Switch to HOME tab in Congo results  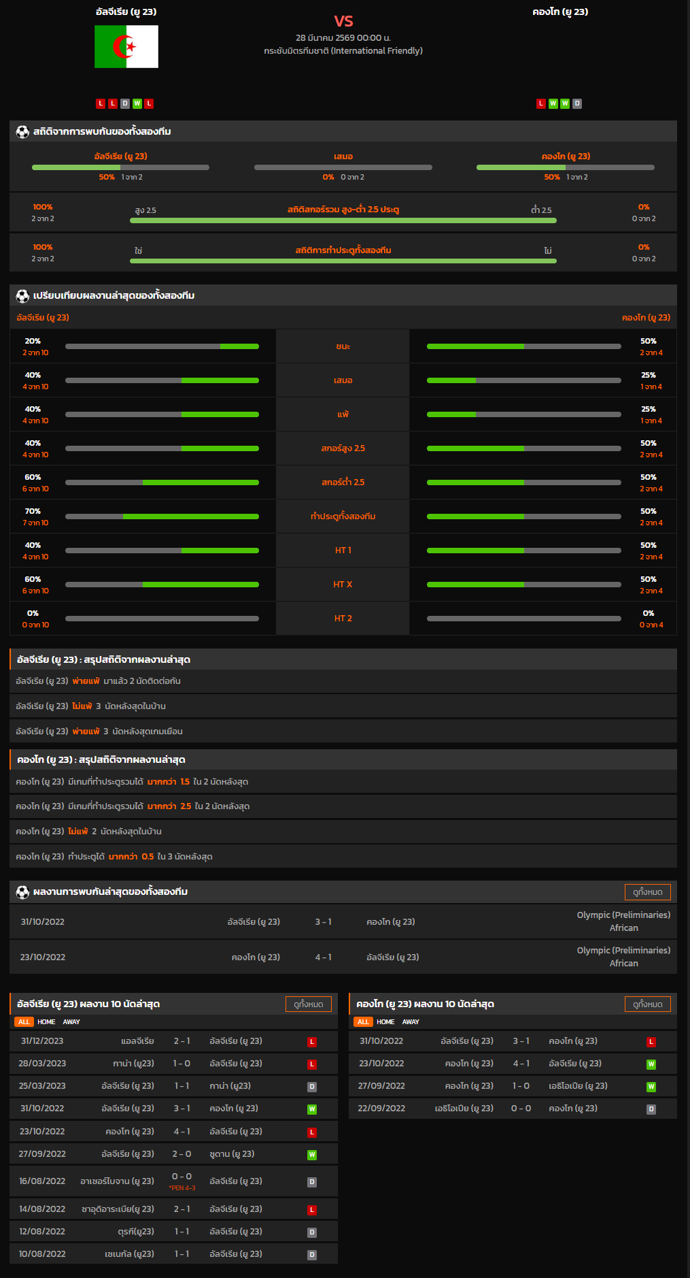(385, 1022)
